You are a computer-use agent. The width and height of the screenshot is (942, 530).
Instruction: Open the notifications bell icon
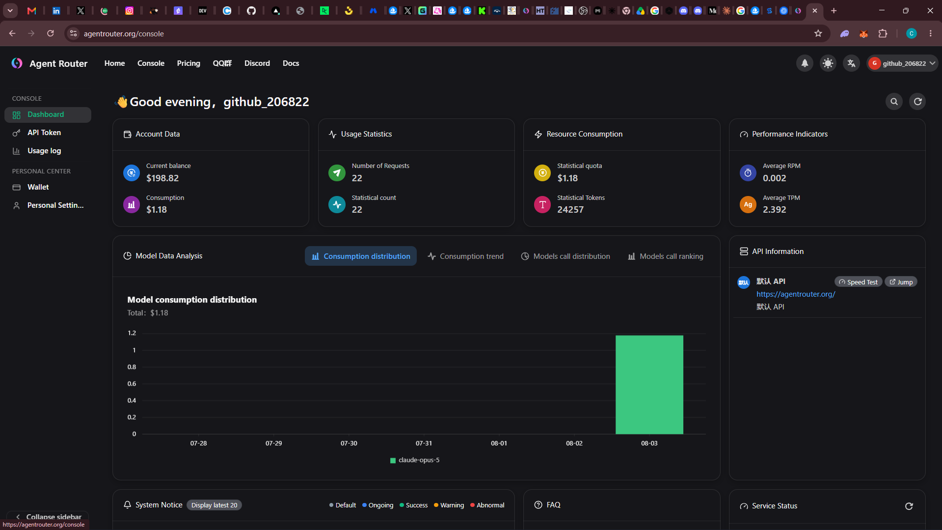(805, 63)
